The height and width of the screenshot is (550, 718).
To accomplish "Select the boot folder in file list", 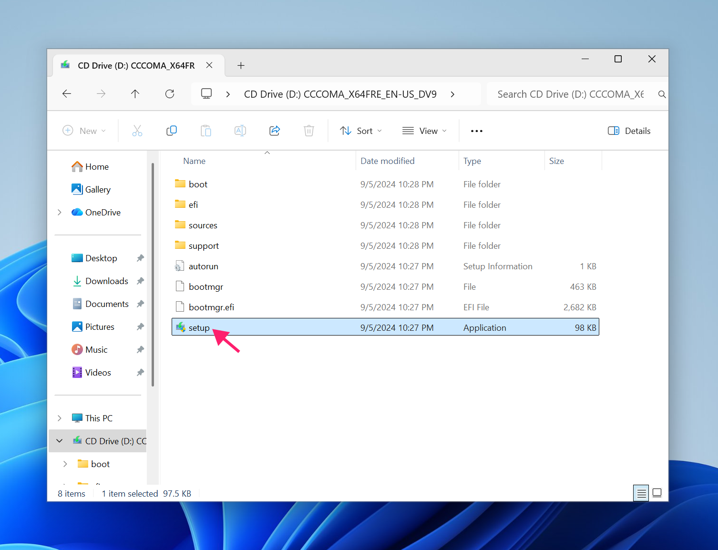I will [385, 184].
